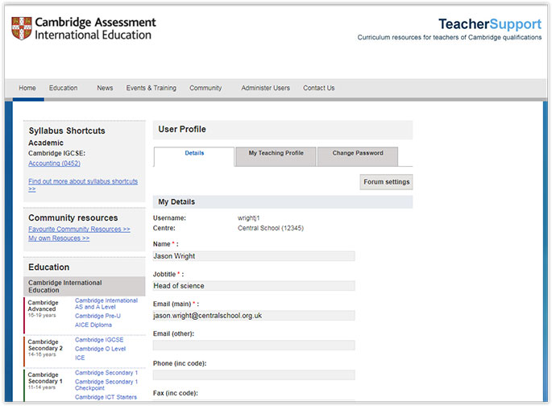Select the Details tab

pyautogui.click(x=194, y=153)
